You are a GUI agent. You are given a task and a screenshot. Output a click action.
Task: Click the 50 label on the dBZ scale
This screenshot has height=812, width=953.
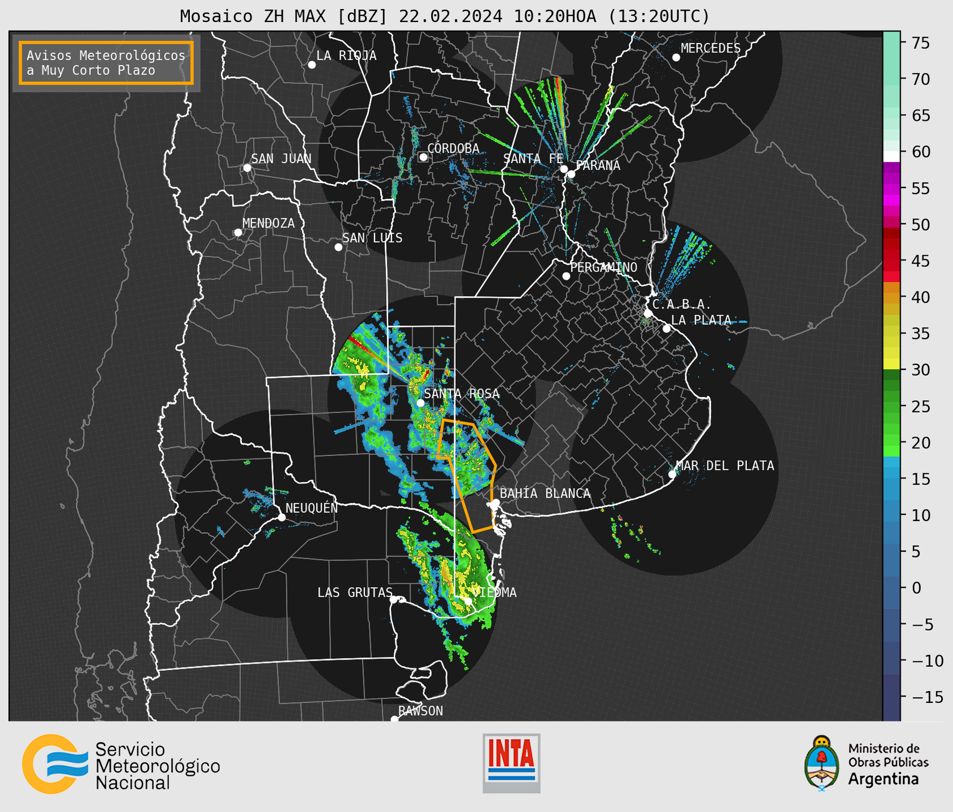point(921,225)
